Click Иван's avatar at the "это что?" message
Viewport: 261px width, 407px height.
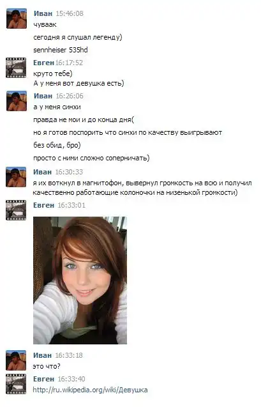(x=16, y=360)
